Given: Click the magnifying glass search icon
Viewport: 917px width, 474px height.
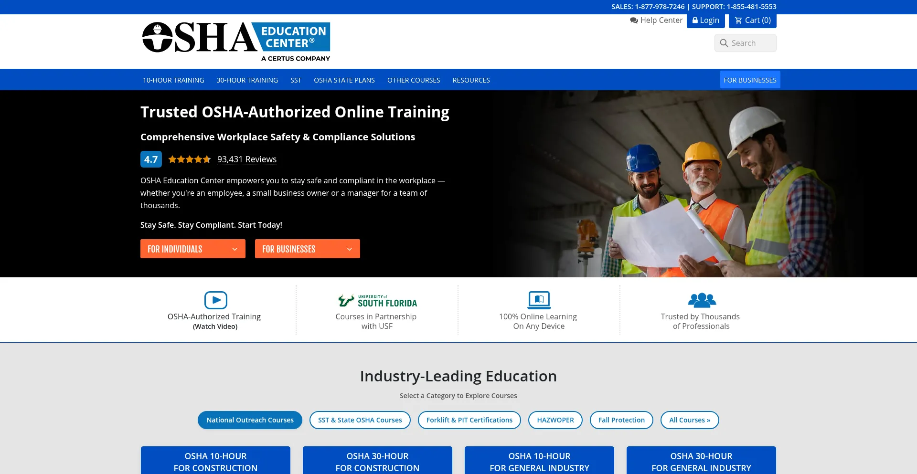Looking at the screenshot, I should 724,43.
